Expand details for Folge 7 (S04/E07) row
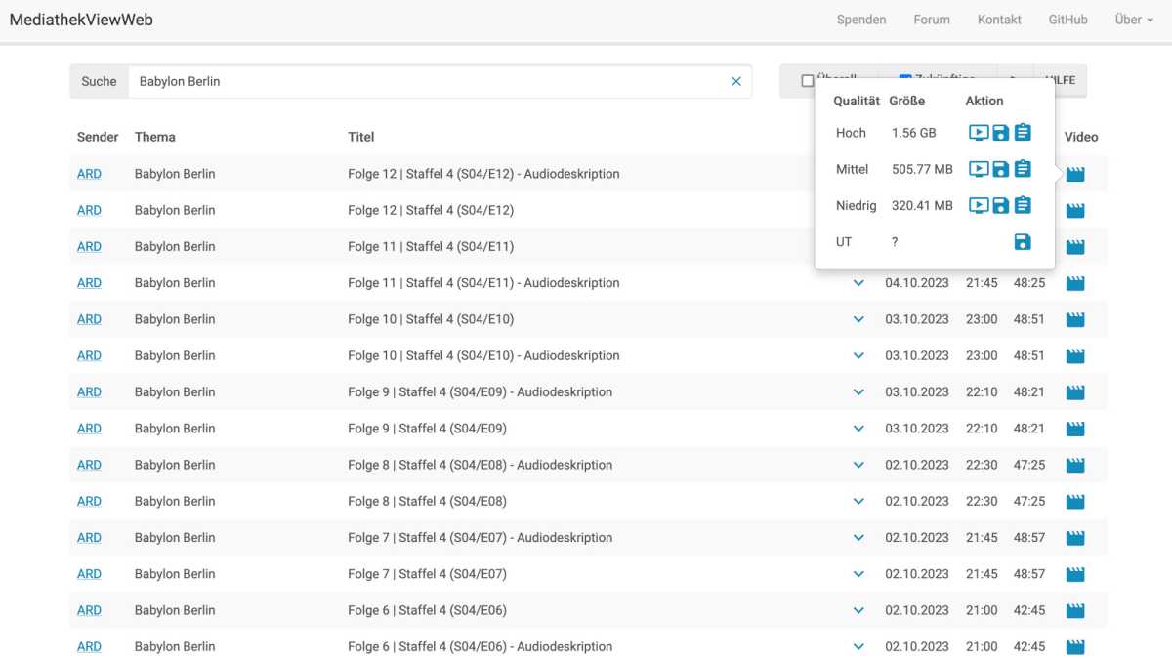Screen dimensions: 1172x659 [x=858, y=574]
